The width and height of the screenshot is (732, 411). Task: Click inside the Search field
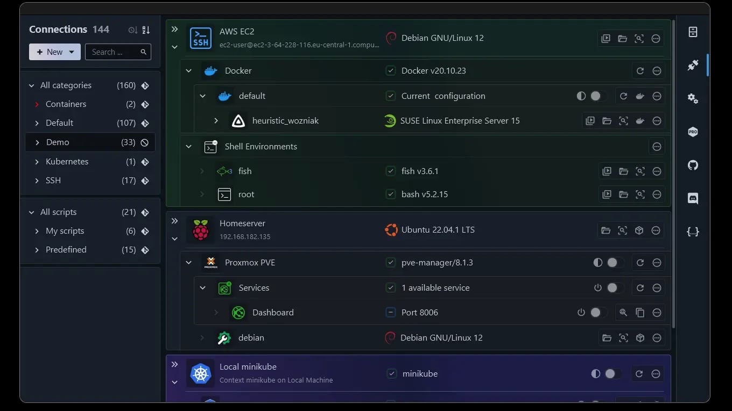[x=113, y=52]
